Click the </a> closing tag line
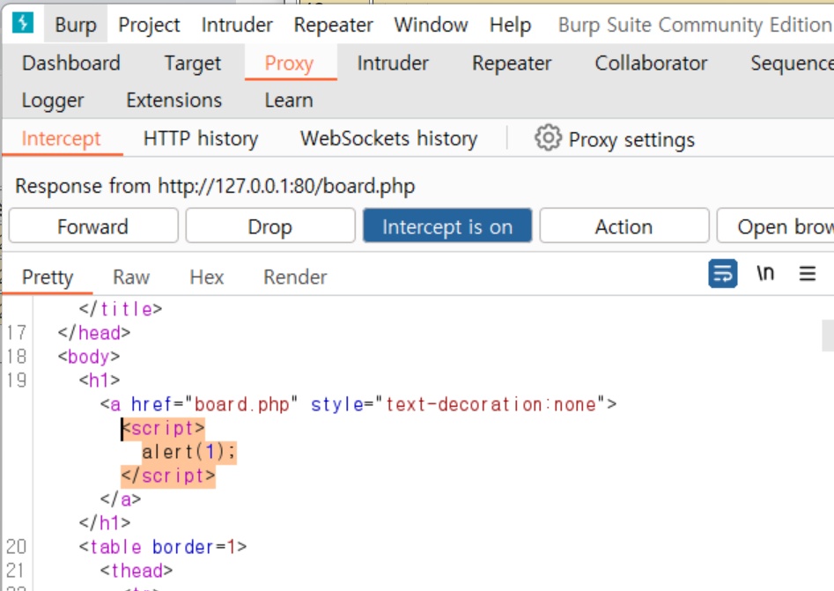The image size is (834, 591). (x=121, y=499)
